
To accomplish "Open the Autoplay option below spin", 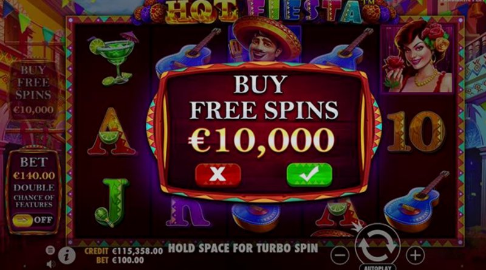I will tap(377, 268).
